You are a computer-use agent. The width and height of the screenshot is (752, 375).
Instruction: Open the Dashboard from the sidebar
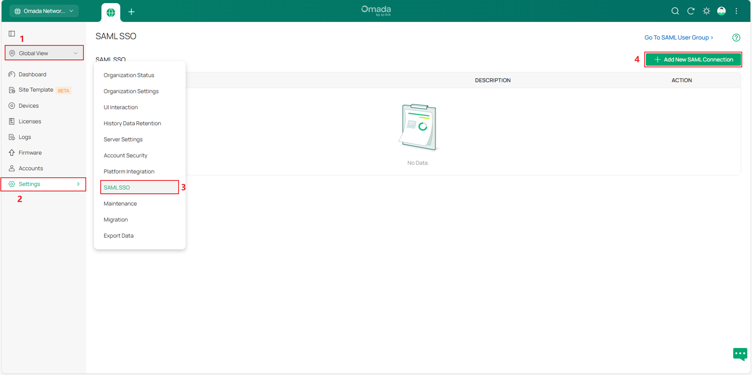tap(32, 74)
